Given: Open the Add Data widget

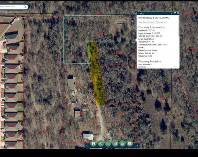Looking at the screenshot, I should 130,143.
